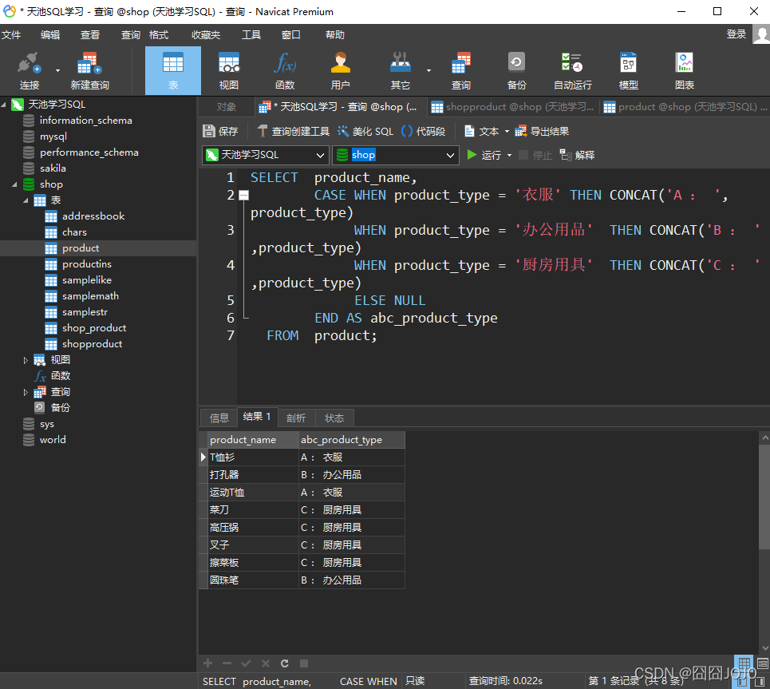This screenshot has height=689, width=770.
Task: Switch to the 剖析 (Profile) tab
Action: coord(295,418)
